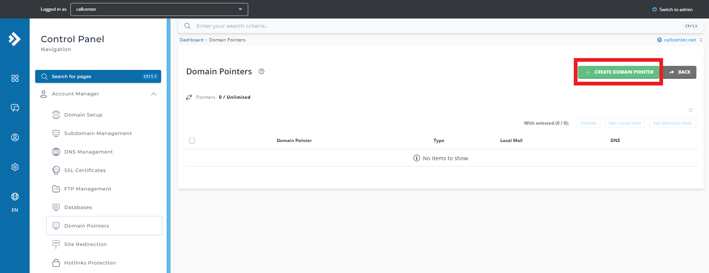Click the refresh icon above the table
This screenshot has height=273, width=709.
[690, 110]
